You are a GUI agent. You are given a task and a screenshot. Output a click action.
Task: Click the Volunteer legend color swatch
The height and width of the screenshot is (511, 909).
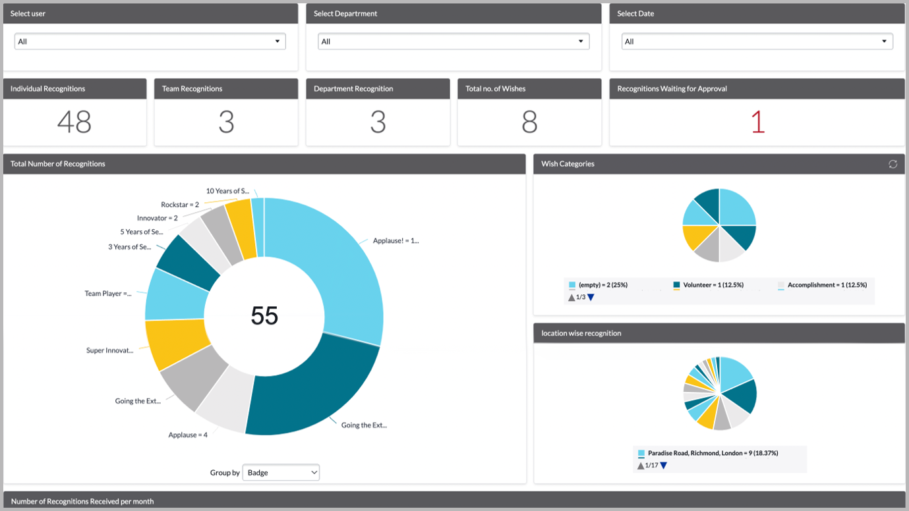pos(676,285)
